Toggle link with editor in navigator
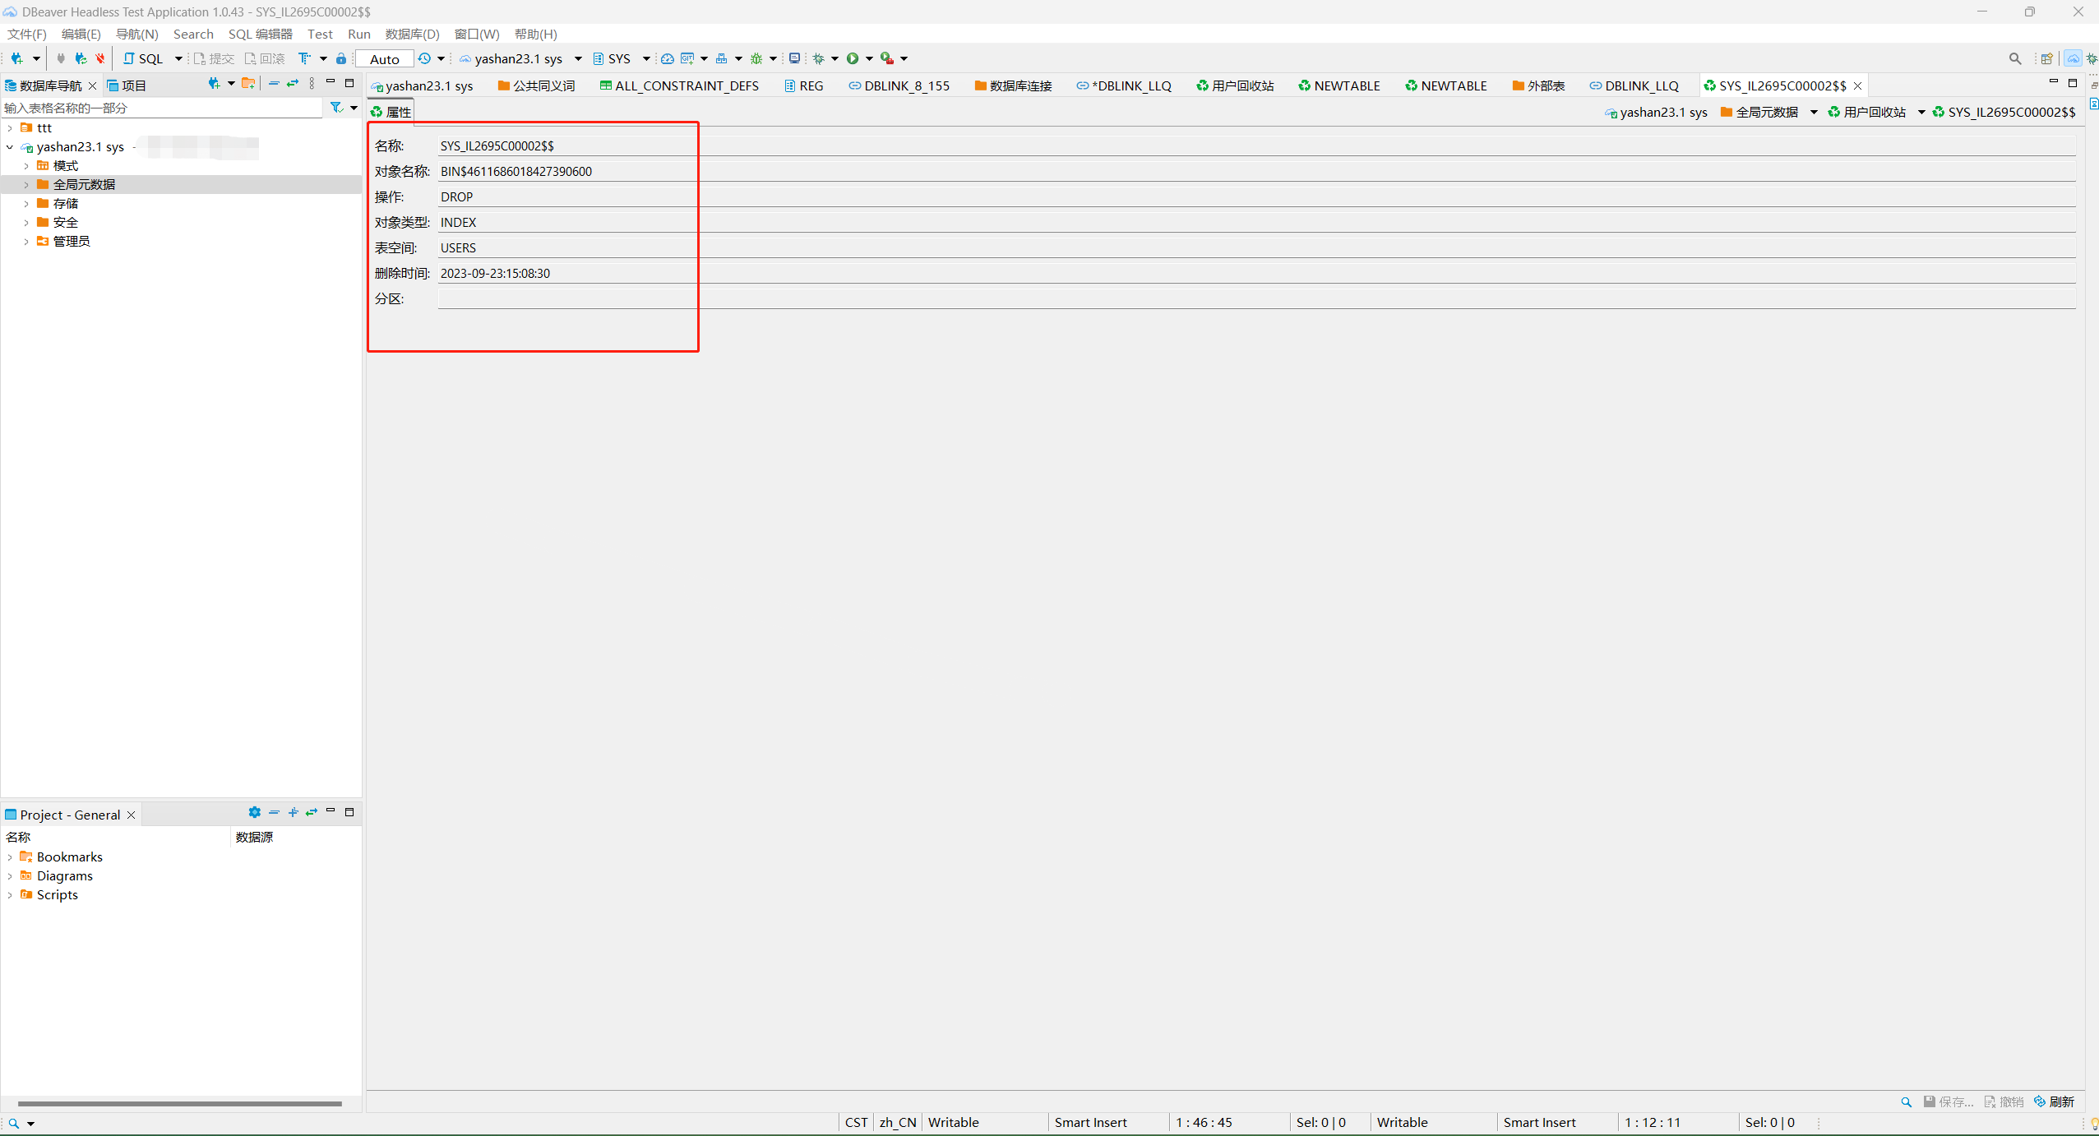 pyautogui.click(x=293, y=83)
